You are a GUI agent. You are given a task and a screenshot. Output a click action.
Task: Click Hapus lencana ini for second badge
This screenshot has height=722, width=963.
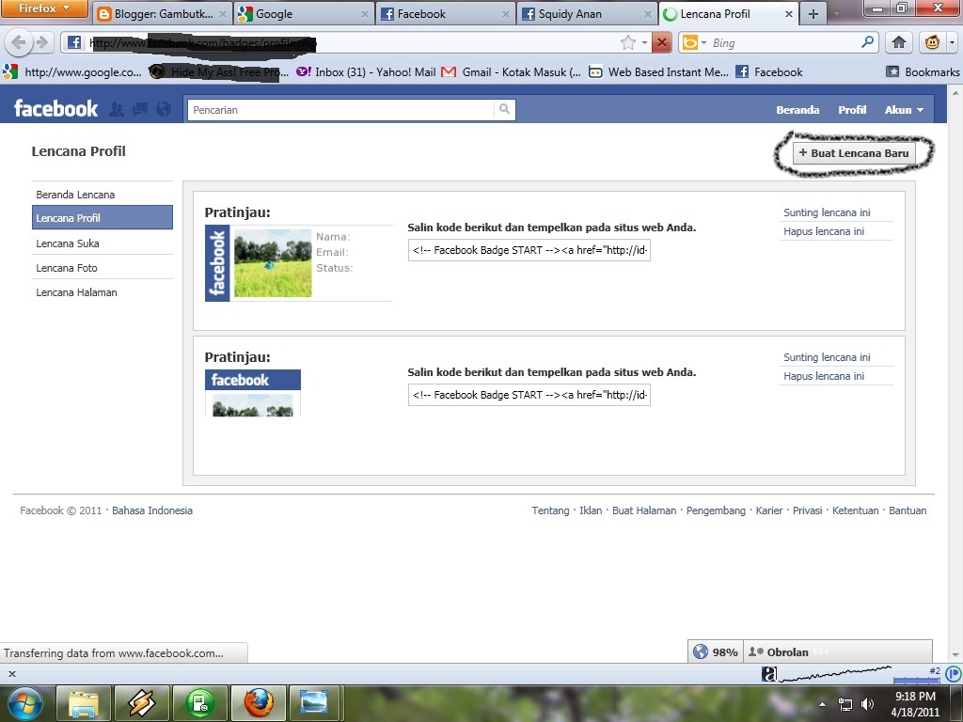824,376
